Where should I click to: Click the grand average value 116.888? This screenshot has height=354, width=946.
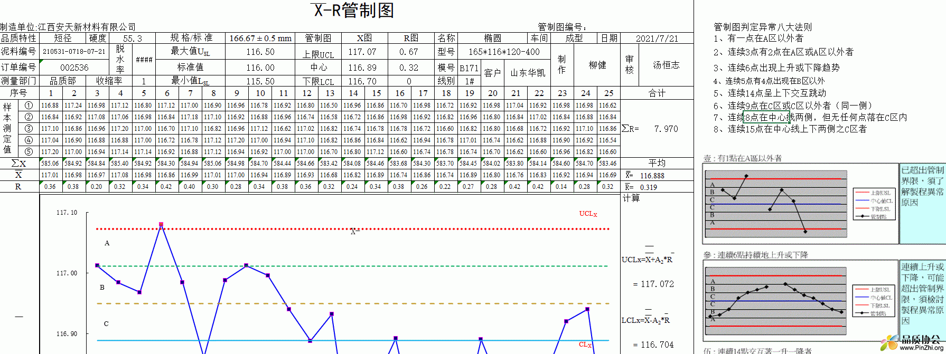click(x=652, y=176)
